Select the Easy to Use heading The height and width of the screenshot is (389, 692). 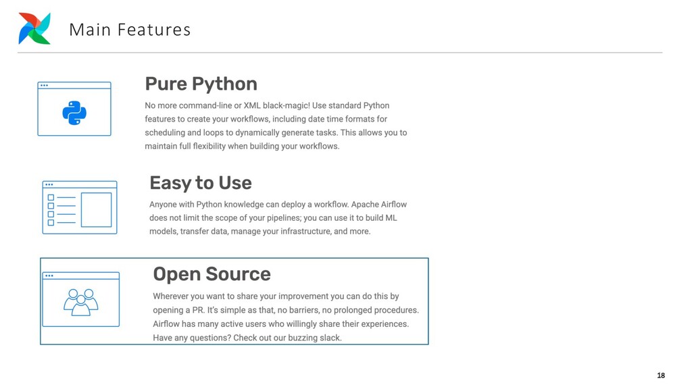[200, 182]
